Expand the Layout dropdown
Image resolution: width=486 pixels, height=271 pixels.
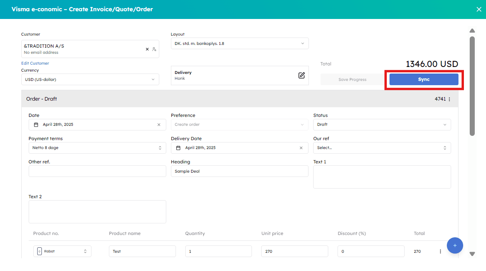pos(240,43)
